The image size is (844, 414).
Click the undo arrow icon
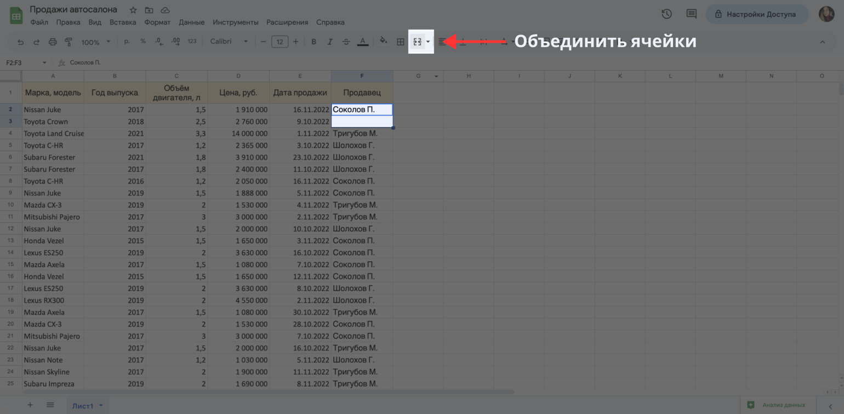(21, 42)
